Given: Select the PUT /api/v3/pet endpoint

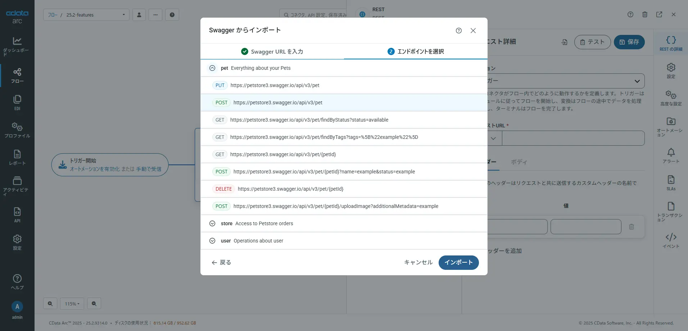Looking at the screenshot, I should [x=344, y=85].
